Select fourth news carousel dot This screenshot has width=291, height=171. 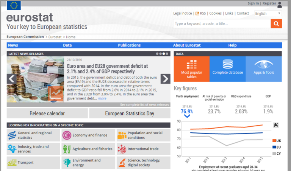click(167, 54)
